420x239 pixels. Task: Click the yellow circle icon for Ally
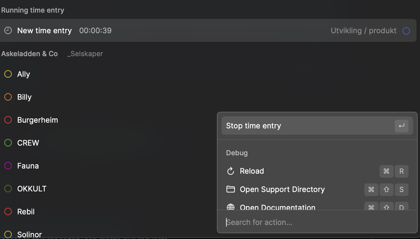coord(8,74)
